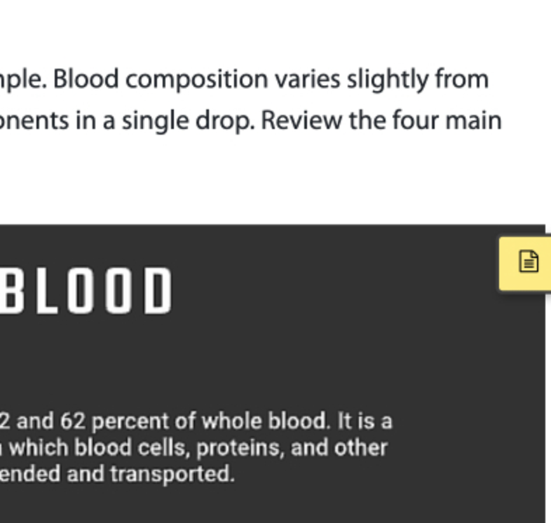Click the word "the" before "four main"

[x=367, y=121]
